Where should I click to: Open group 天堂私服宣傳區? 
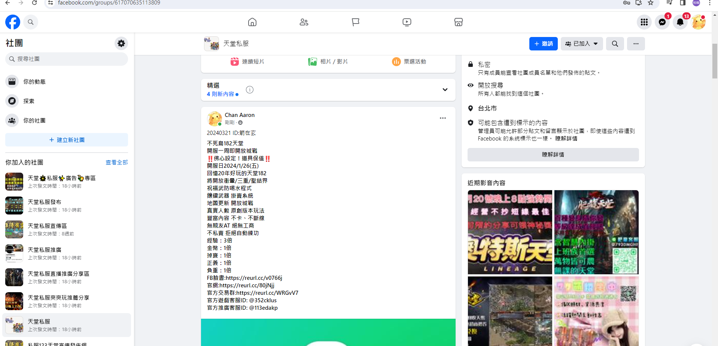[67, 229]
